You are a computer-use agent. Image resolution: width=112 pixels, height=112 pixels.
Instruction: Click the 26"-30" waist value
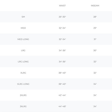[62, 17]
